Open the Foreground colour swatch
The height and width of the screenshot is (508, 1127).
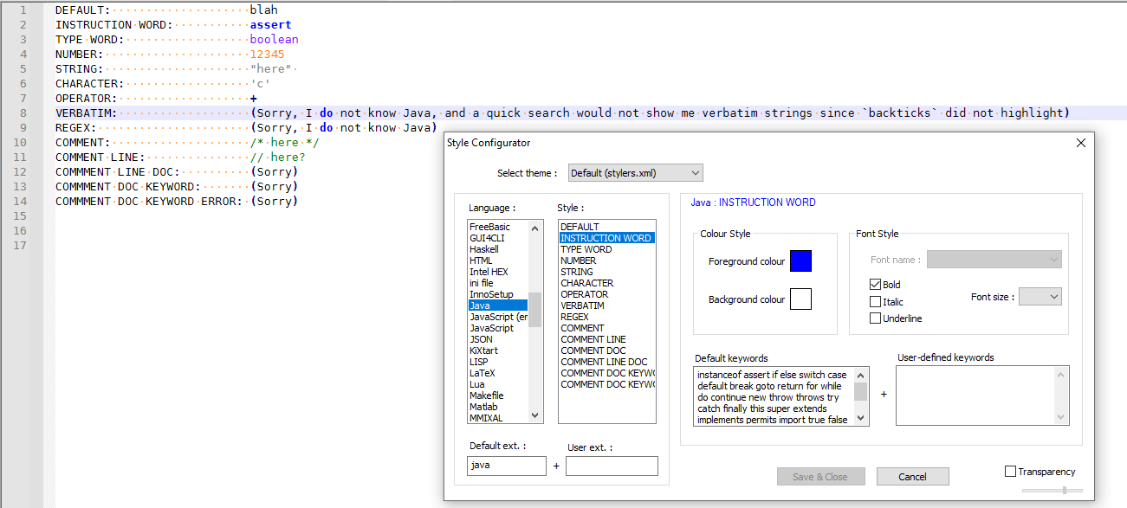(x=800, y=260)
